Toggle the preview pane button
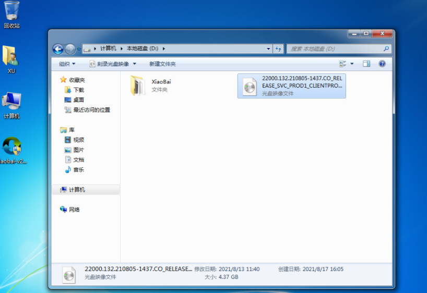Viewport: 427px width, 293px height. click(366, 64)
